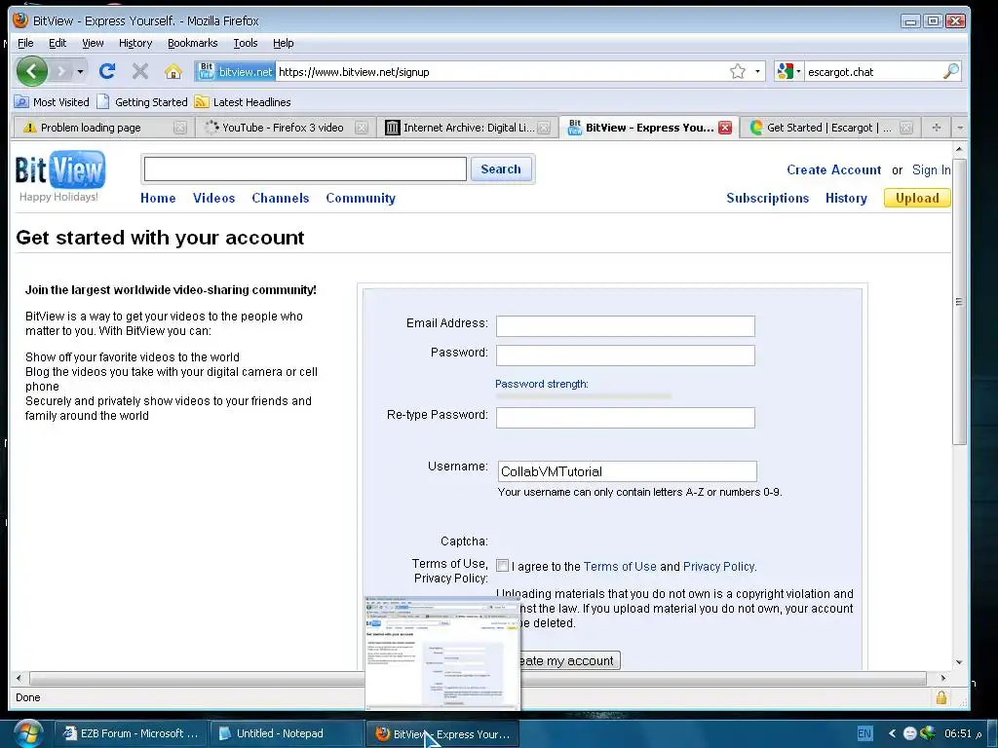
Task: Check the agree to Terms of Use checkbox
Action: click(x=502, y=566)
